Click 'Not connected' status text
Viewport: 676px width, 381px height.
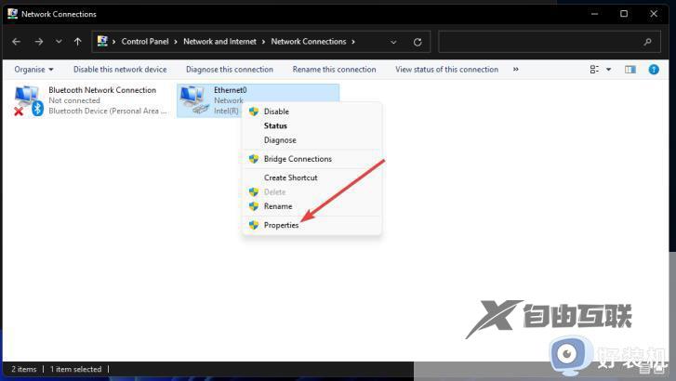tap(74, 100)
